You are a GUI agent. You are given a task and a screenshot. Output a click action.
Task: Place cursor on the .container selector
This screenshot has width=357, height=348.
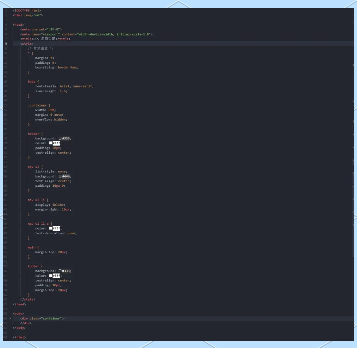pyautogui.click(x=37, y=105)
